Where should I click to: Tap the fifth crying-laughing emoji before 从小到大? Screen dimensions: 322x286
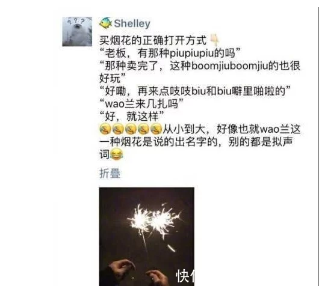[x=156, y=130]
